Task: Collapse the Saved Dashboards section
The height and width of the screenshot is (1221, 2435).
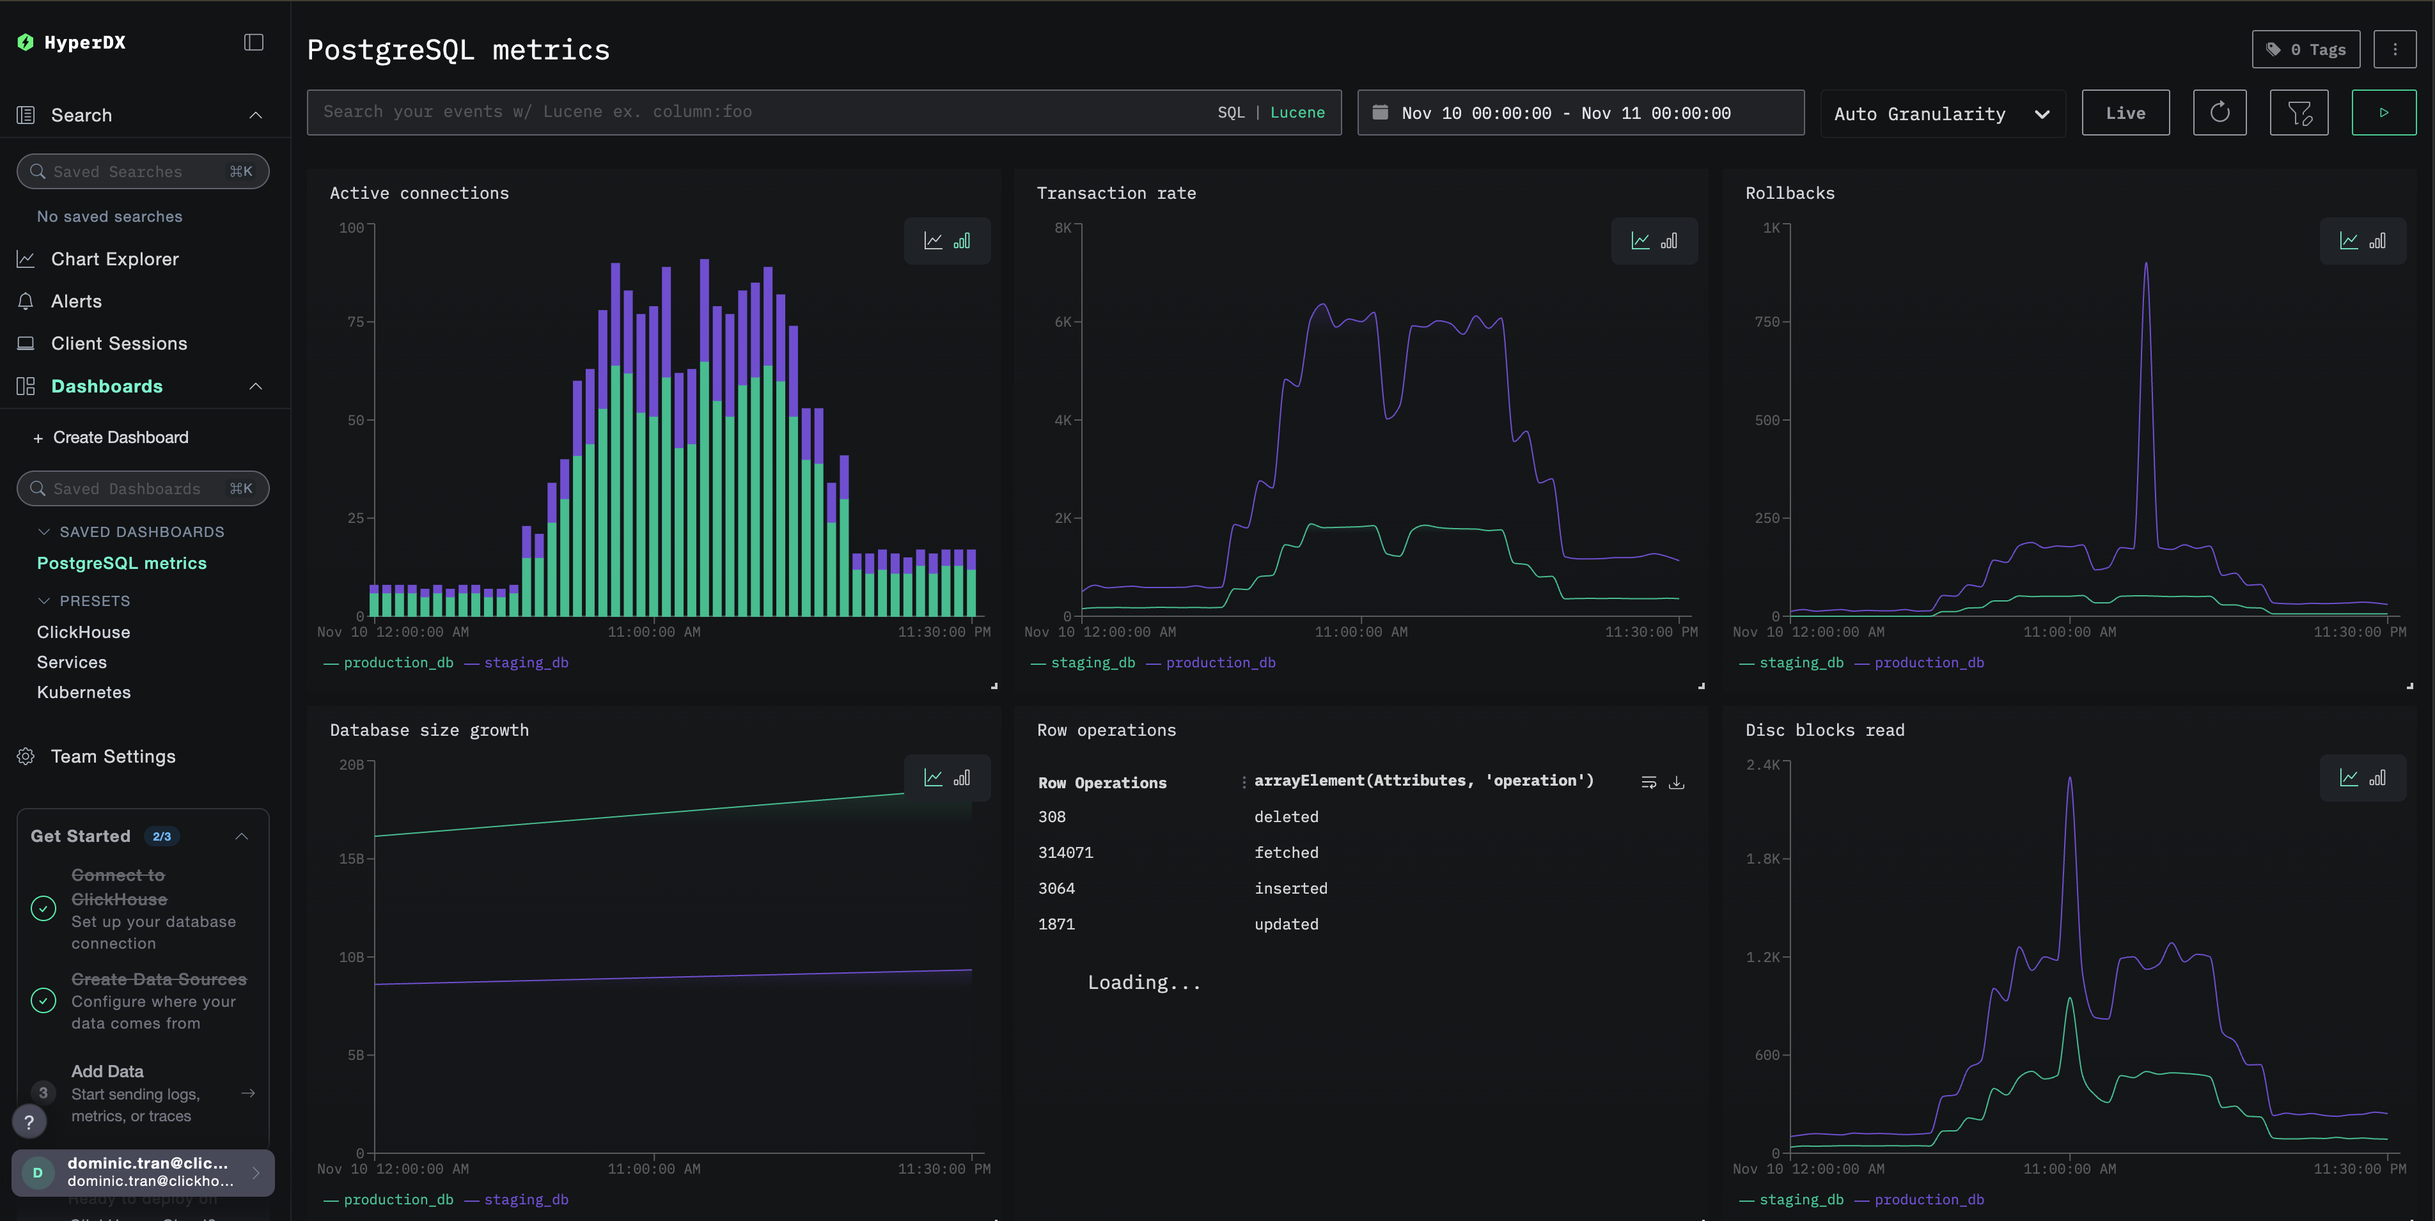Action: click(x=43, y=532)
